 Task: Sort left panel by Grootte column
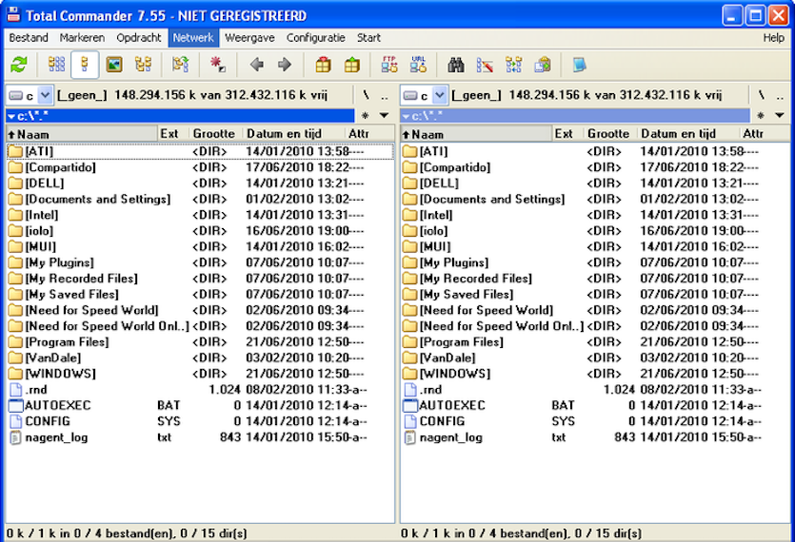point(217,134)
